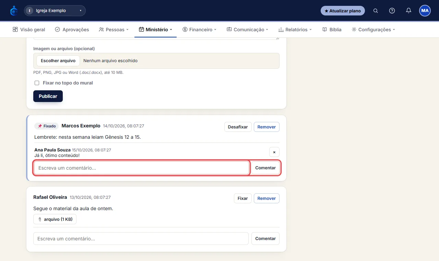Screen dimensions: 439x261
Task: Open the Igreja Exemplo organization switcher
Action: click(55, 11)
